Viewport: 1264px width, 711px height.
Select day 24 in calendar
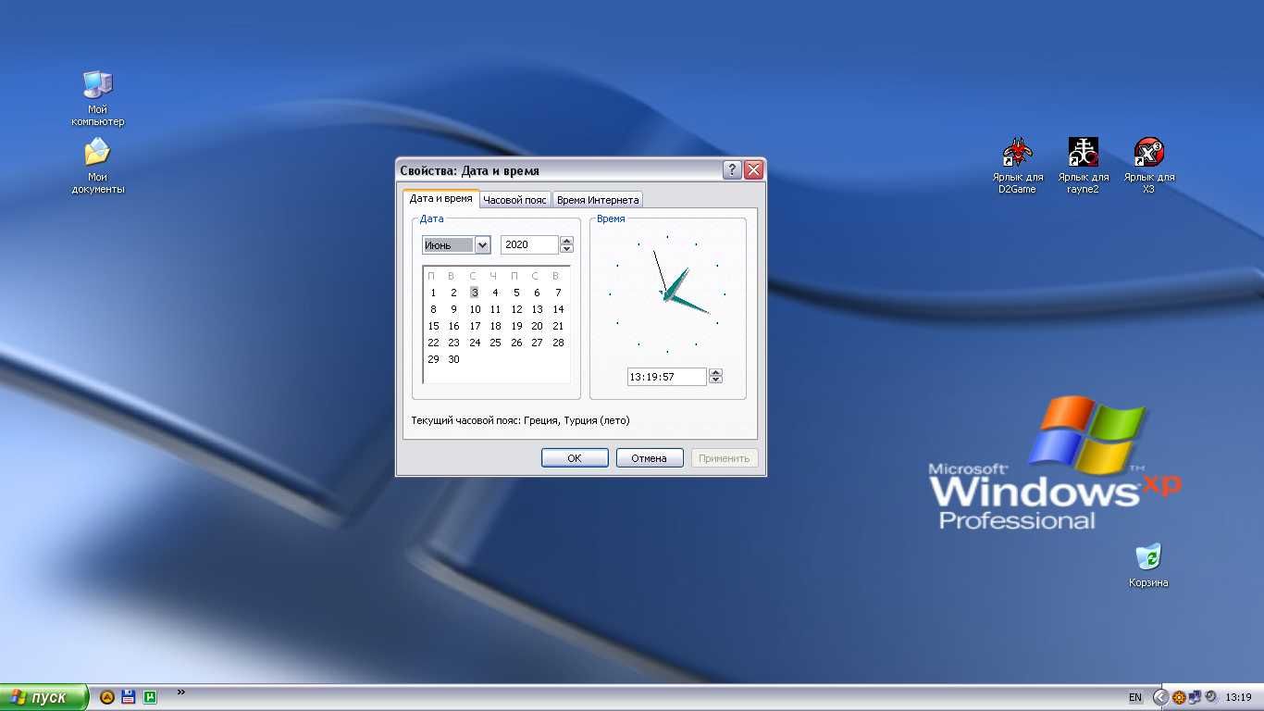475,343
